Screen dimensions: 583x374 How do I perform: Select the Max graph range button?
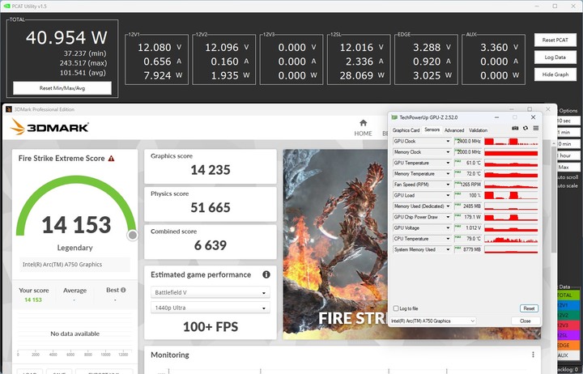568,167
